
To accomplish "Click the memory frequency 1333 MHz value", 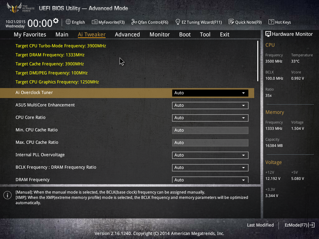I will click(x=274, y=129).
